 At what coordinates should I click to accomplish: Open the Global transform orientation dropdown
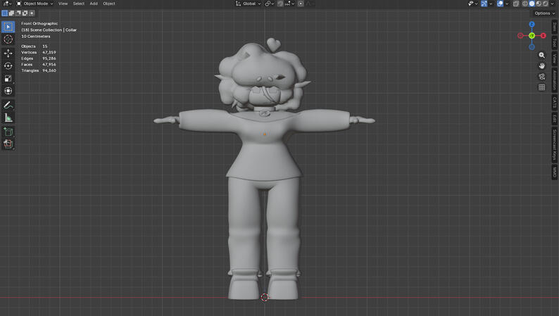coord(249,4)
